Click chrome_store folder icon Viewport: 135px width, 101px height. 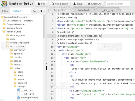click(x=8, y=35)
